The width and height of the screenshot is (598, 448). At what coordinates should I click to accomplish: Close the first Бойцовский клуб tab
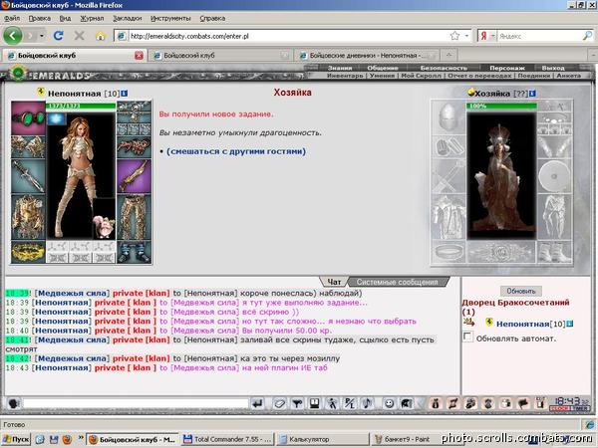coord(139,56)
